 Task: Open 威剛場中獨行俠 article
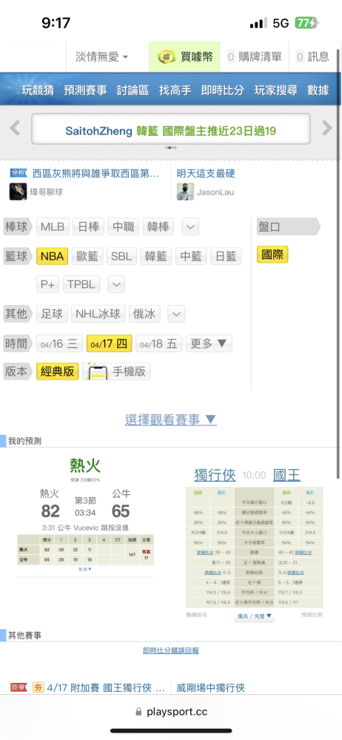coord(211,687)
